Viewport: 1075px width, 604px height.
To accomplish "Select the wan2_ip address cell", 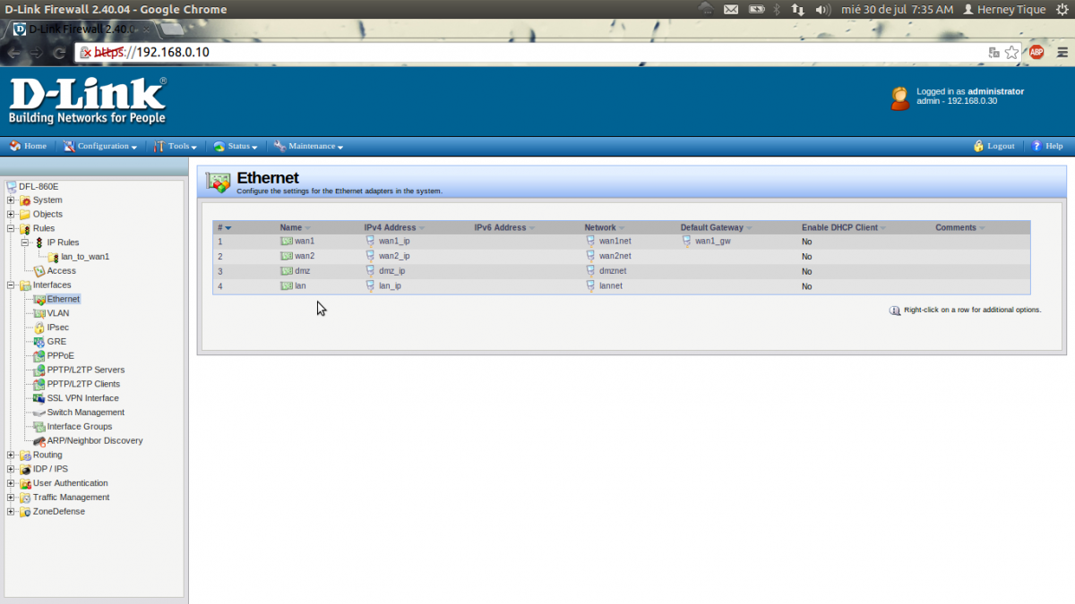I will [394, 256].
